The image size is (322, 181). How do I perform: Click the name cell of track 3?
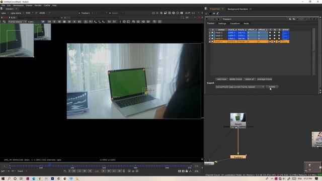(x=221, y=38)
